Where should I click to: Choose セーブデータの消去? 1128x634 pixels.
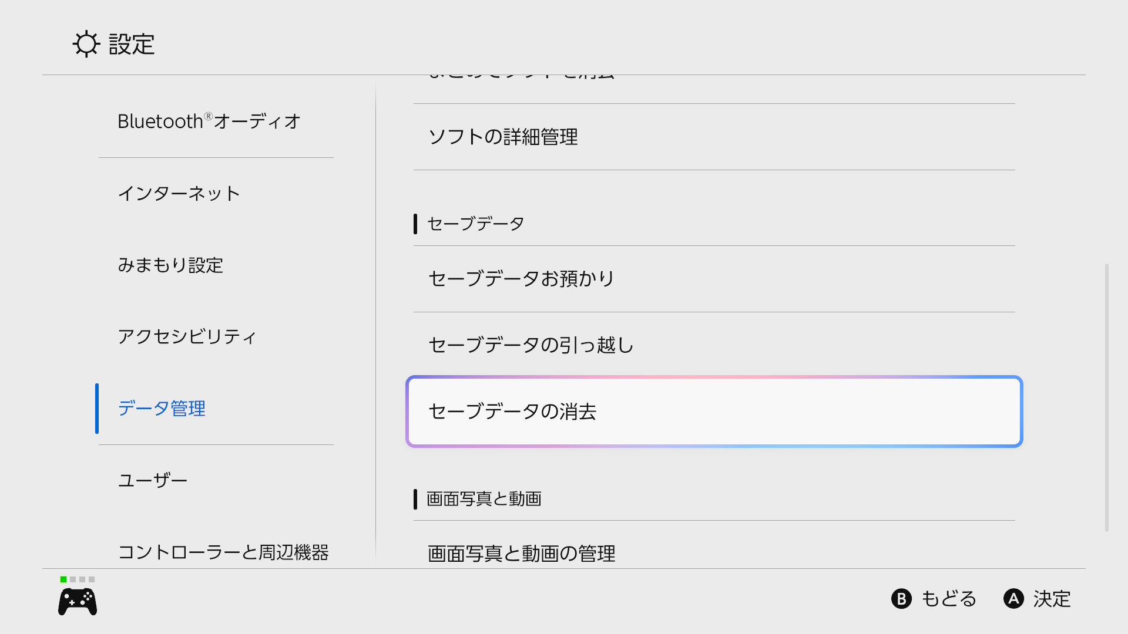click(714, 412)
